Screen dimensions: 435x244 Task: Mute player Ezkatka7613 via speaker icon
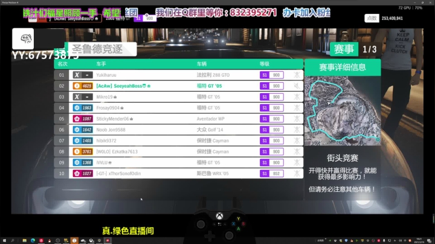tap(297, 152)
